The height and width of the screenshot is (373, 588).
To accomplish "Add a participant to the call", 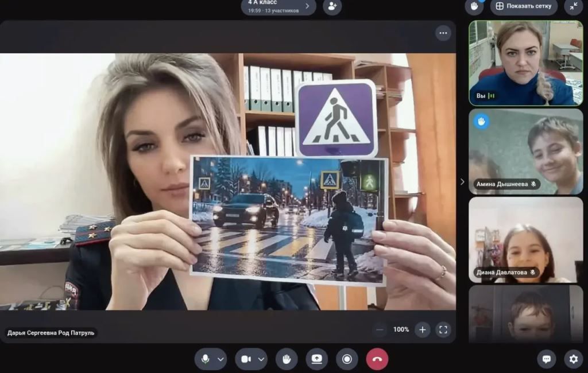I will 332,6.
